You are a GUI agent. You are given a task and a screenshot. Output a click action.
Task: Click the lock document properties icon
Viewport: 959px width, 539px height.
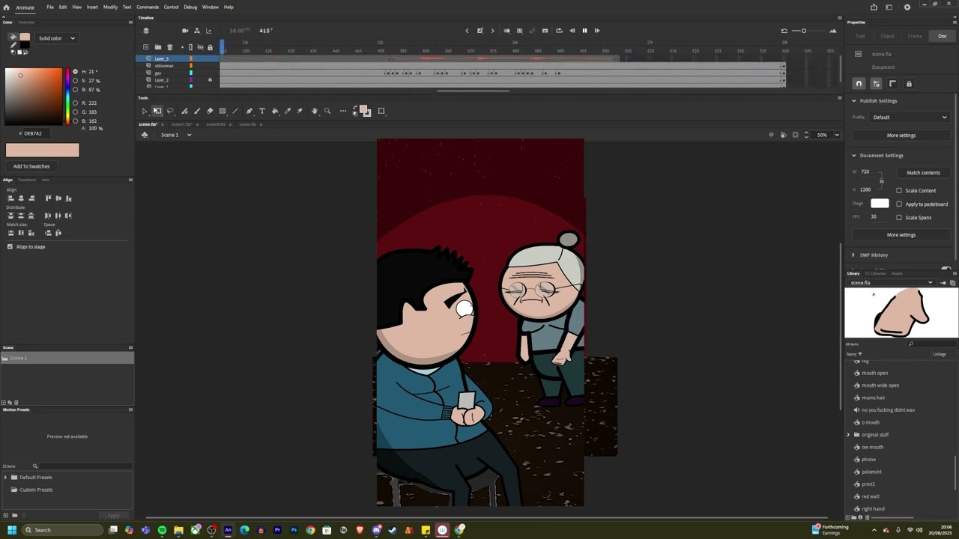pyautogui.click(x=909, y=84)
